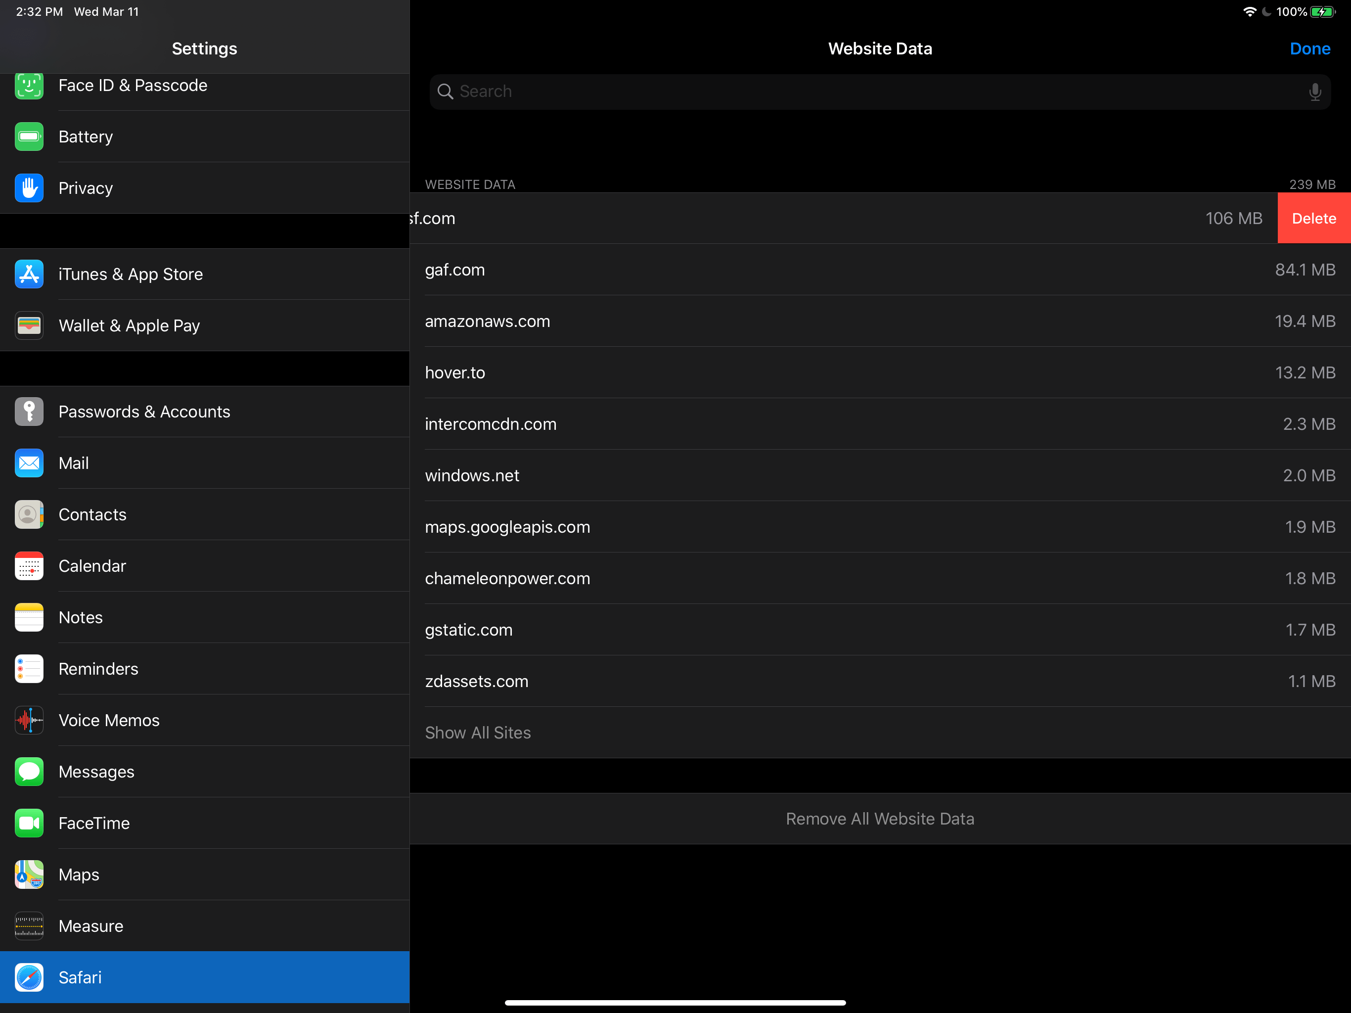Open the Maps settings icon

29,875
